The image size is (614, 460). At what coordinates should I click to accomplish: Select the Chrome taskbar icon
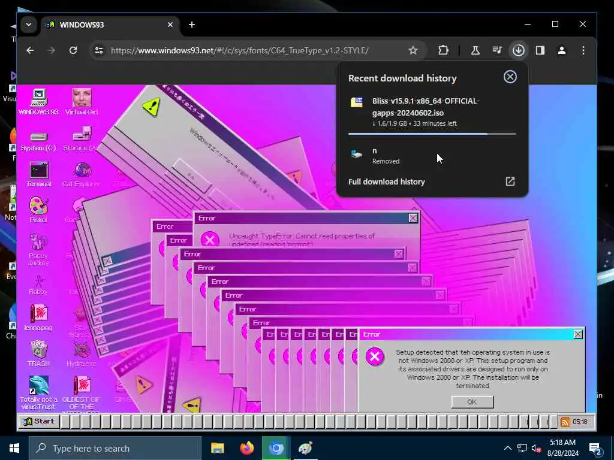click(276, 448)
